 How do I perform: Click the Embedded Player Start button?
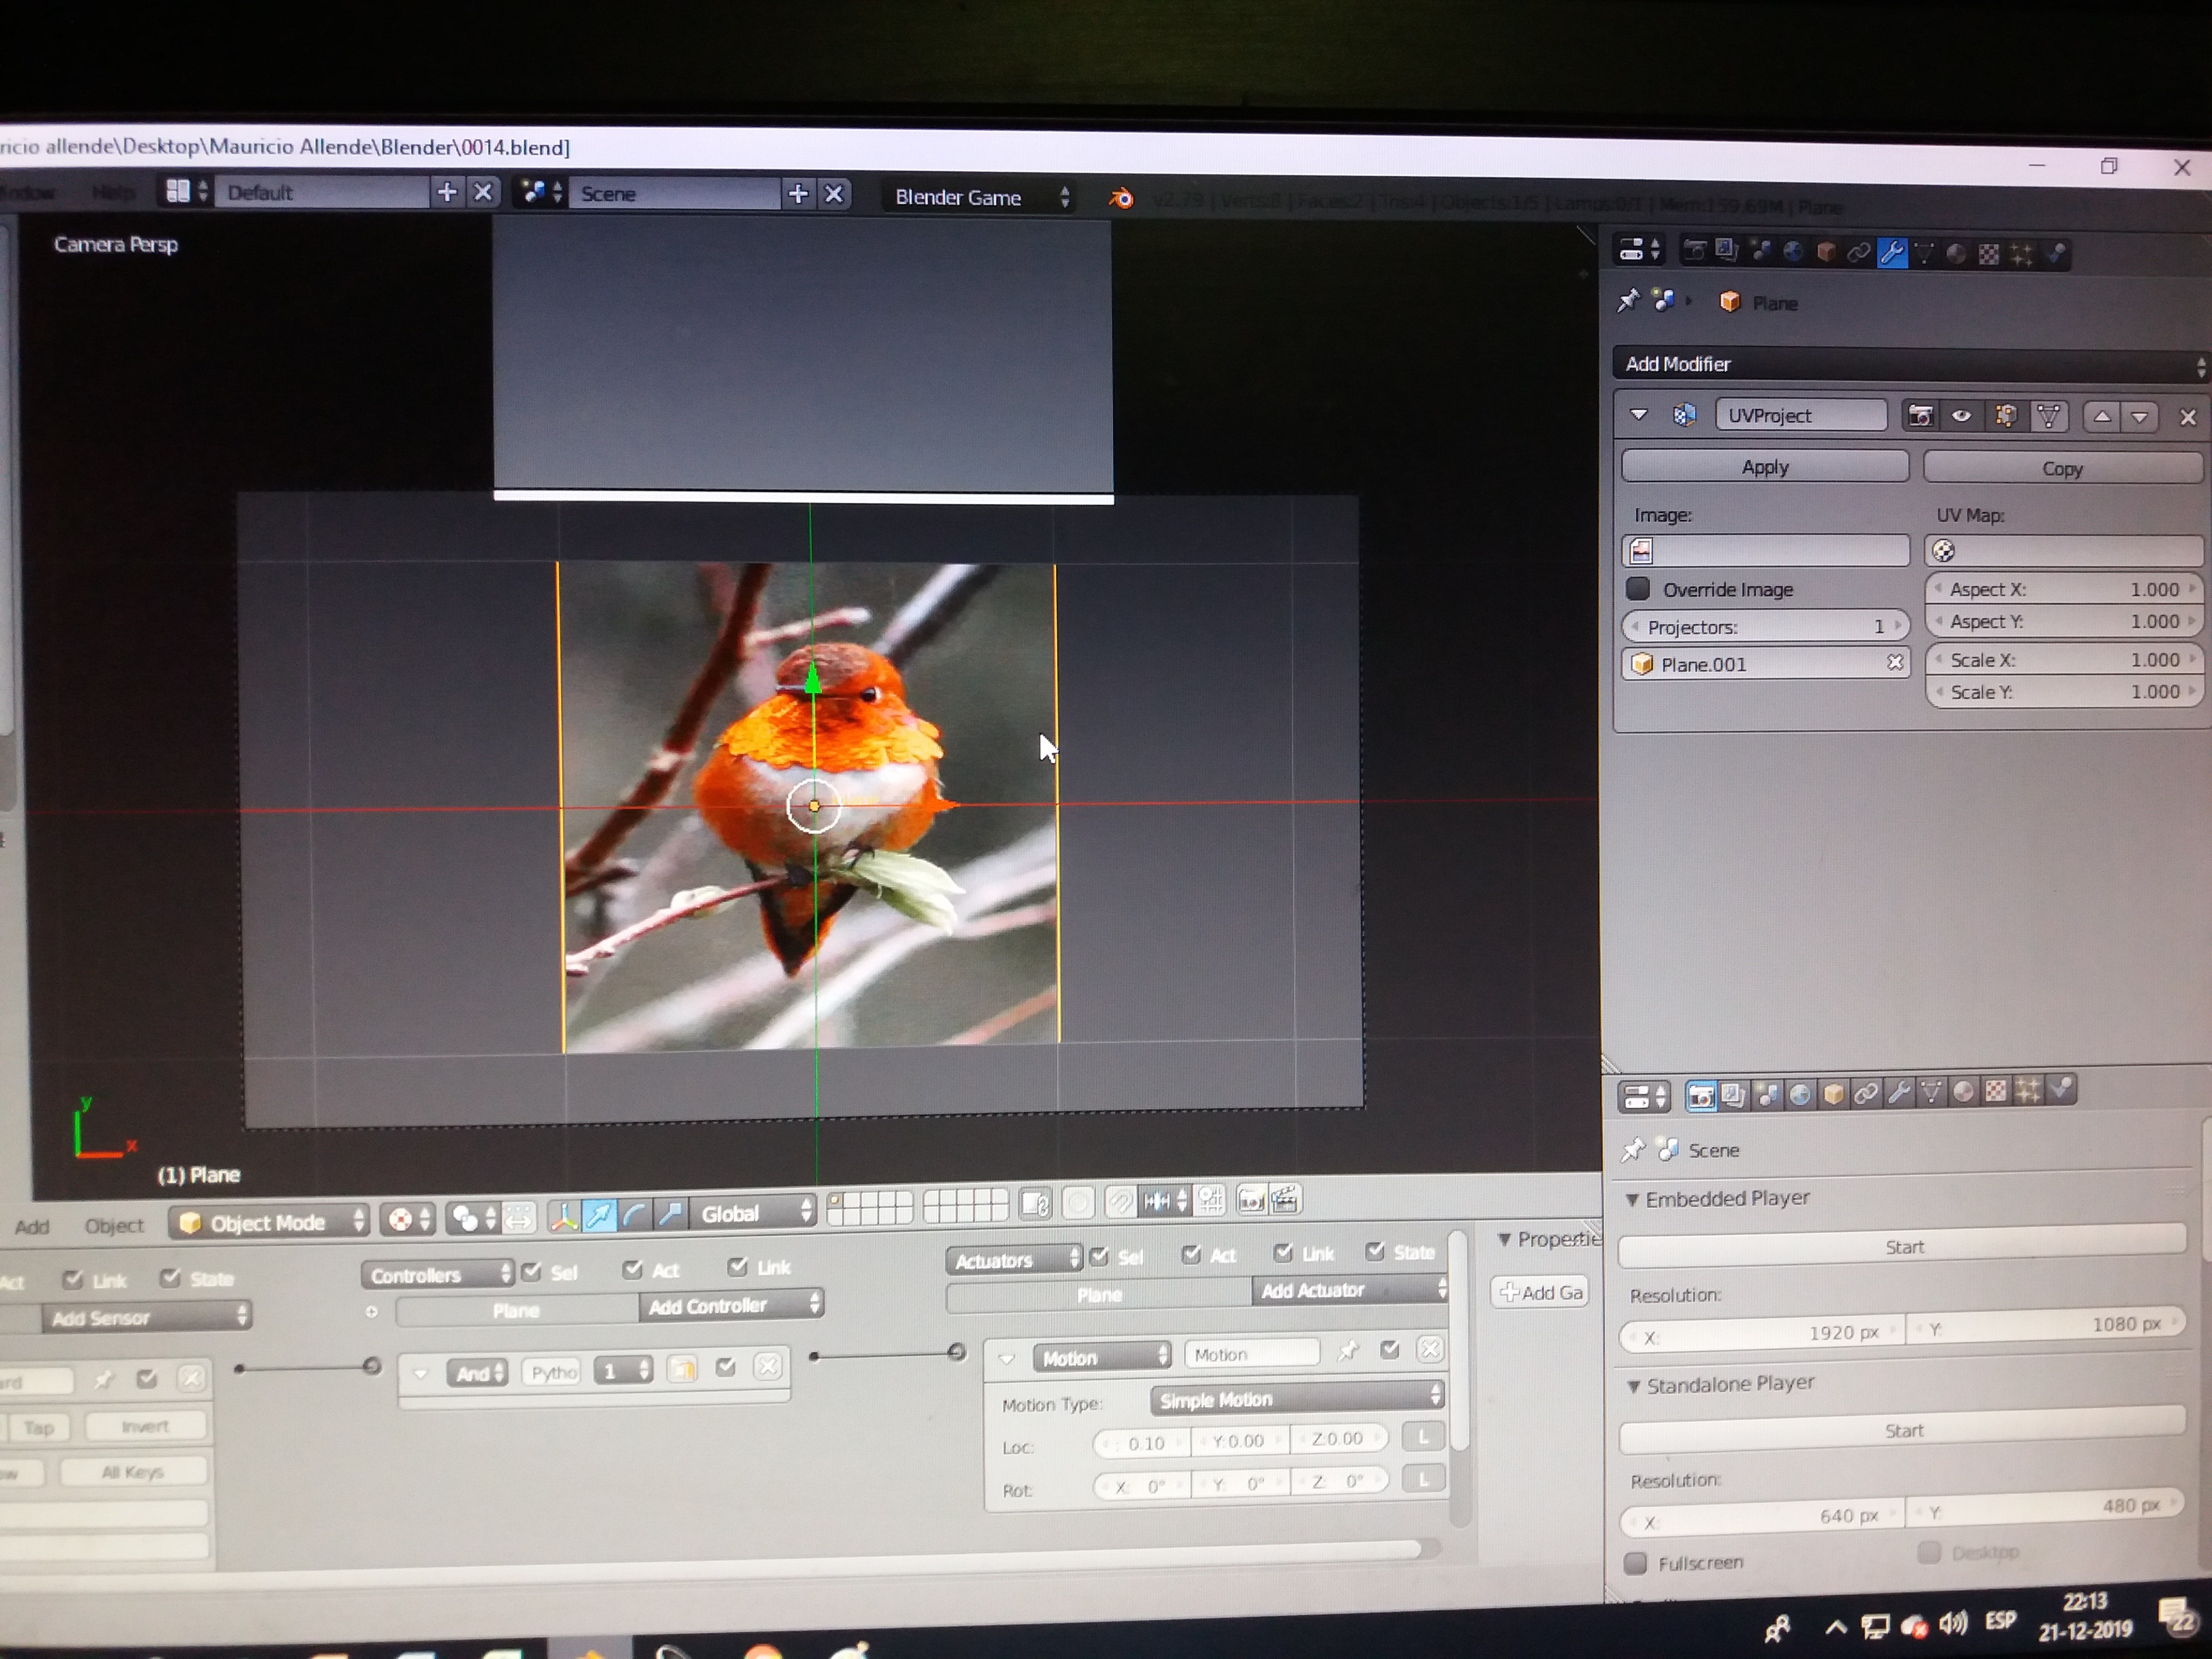point(1903,1246)
